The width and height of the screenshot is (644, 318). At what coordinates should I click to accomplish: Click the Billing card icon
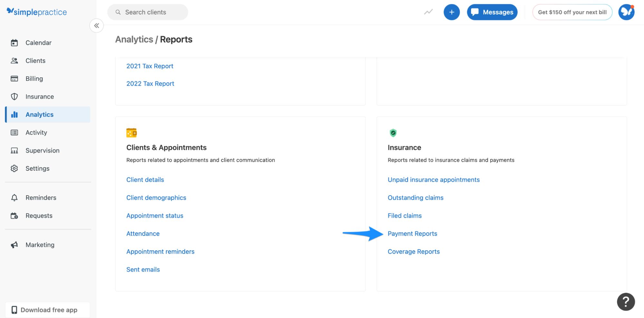pyautogui.click(x=14, y=78)
